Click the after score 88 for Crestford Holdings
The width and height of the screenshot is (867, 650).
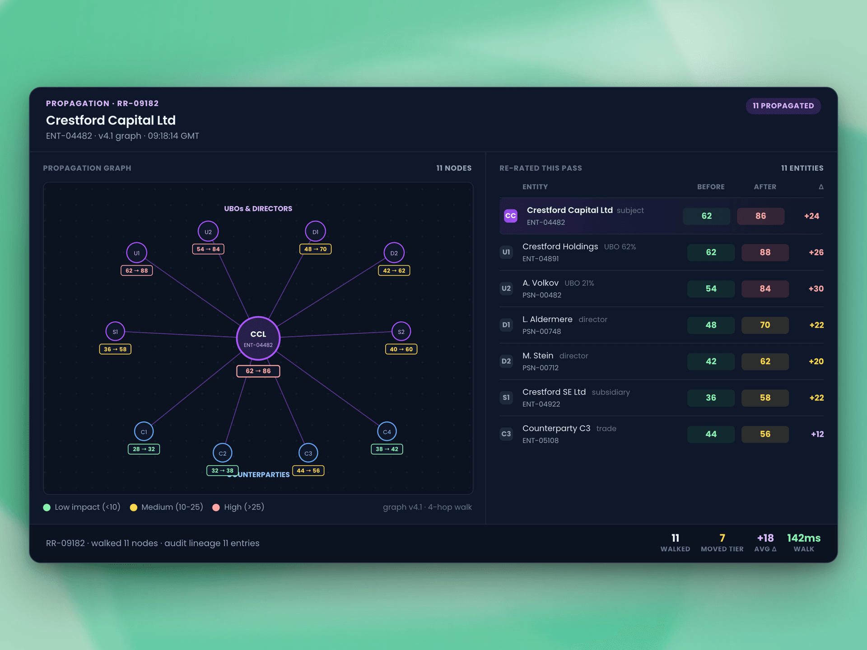[765, 252]
